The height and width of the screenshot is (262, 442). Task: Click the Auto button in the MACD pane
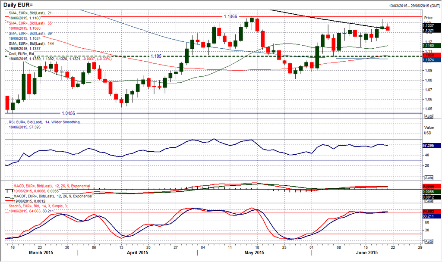point(429,201)
